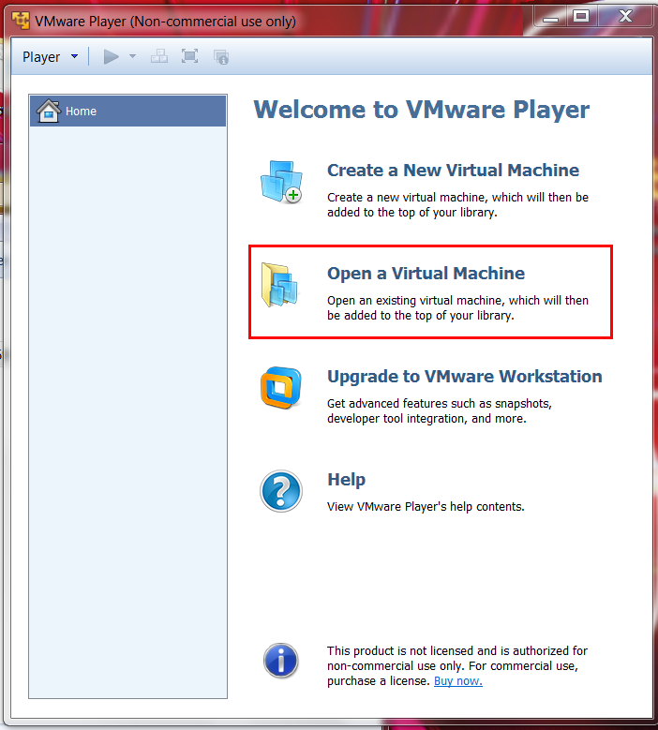Viewport: 658px width, 730px height.
Task: Click the blue information icon
Action: (281, 660)
